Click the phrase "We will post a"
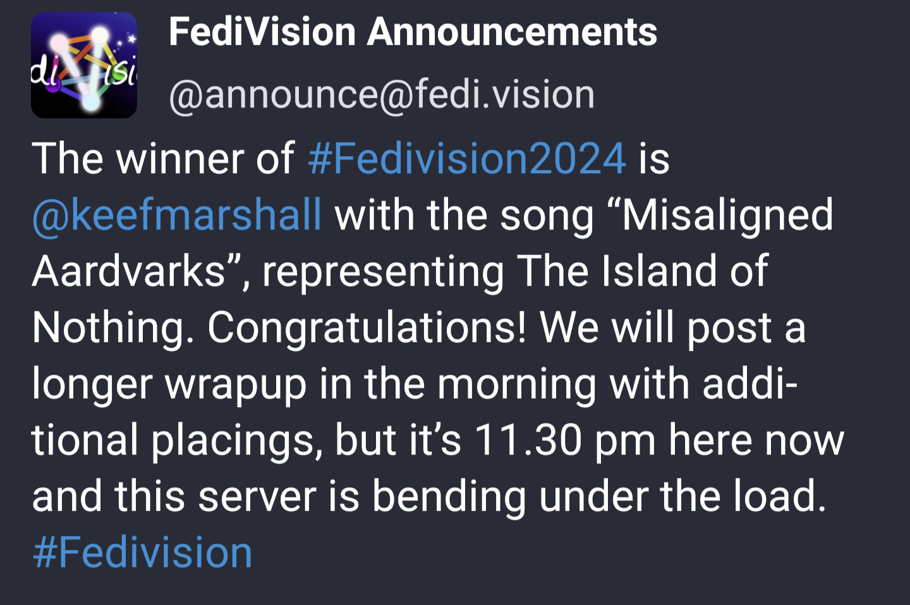The height and width of the screenshot is (605, 910). point(672,327)
